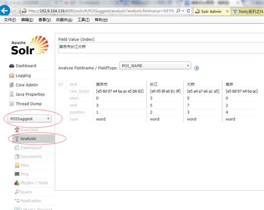Click the address bar search magnifier icon

(178, 11)
